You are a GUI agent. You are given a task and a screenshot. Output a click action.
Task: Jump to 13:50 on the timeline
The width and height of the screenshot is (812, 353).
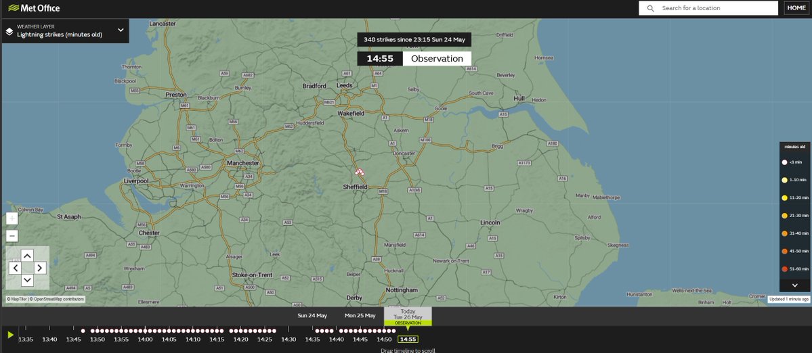[98, 339]
